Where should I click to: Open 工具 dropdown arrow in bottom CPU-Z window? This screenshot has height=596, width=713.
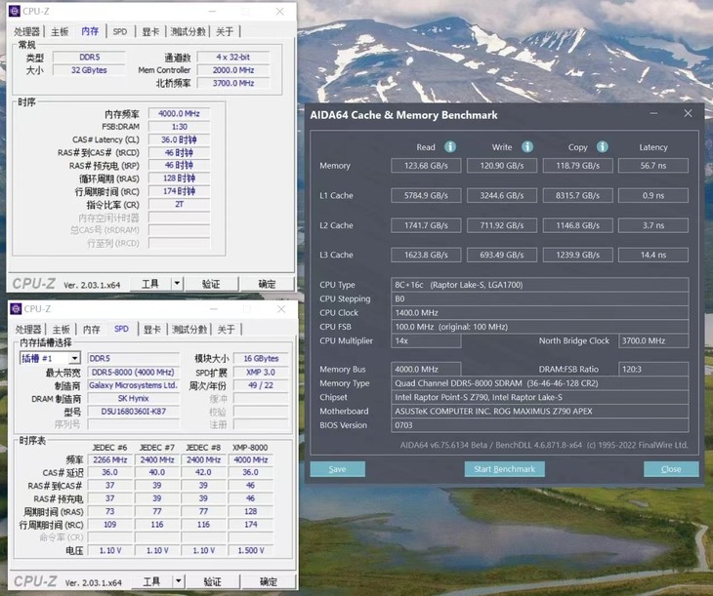[178, 581]
